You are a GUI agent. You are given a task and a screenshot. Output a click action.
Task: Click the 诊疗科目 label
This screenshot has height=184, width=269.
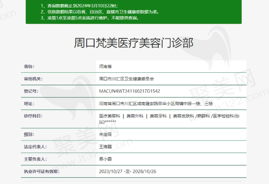pos(33,116)
